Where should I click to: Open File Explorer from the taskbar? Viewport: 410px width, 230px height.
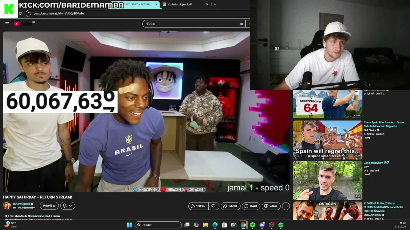206,225
